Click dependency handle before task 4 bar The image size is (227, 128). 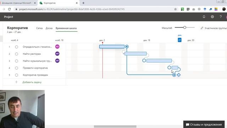[169, 68]
